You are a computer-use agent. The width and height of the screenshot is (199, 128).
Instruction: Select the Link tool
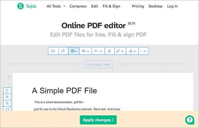tap(63, 51)
